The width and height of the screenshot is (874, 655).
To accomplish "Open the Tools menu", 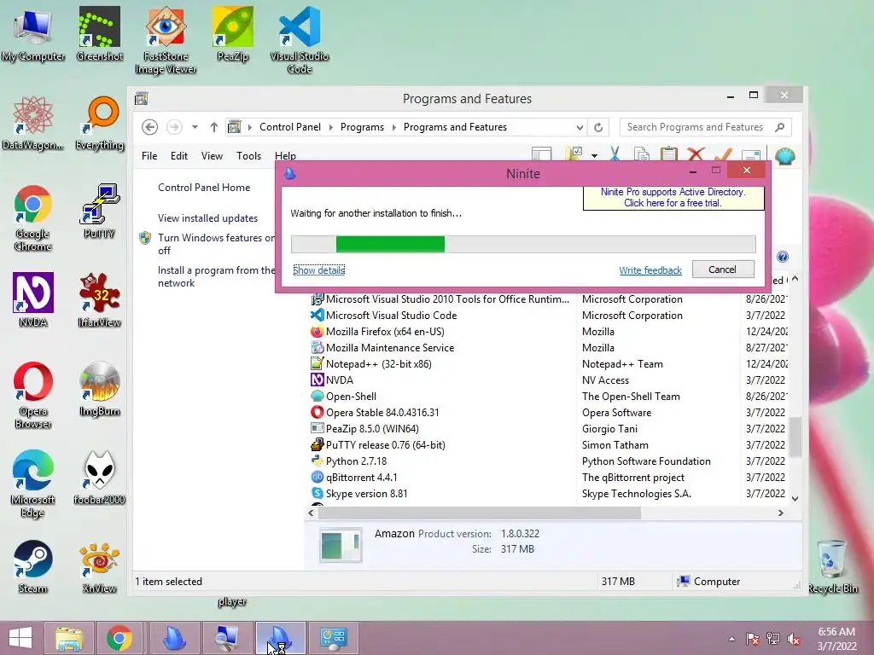I will click(x=248, y=156).
